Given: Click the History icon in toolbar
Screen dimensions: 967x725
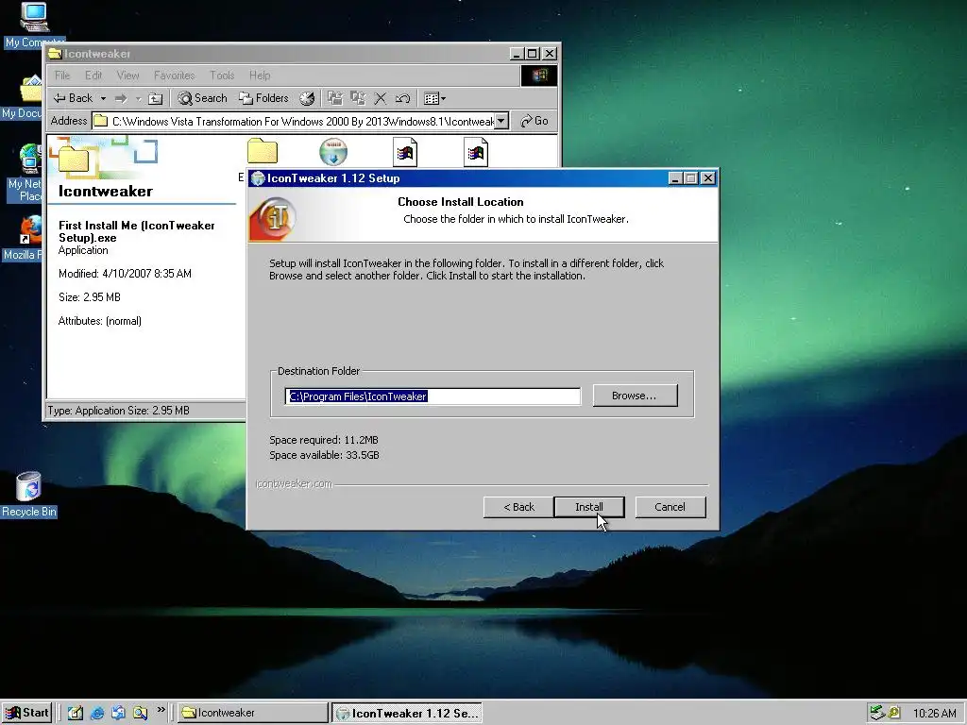Looking at the screenshot, I should [x=307, y=98].
